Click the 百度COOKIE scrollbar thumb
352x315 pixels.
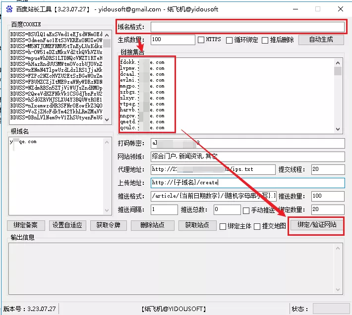tap(107, 43)
